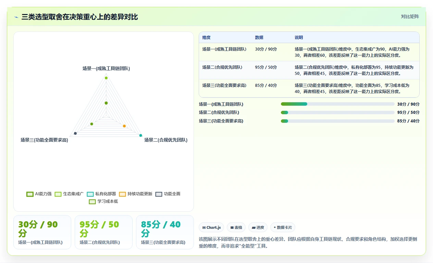Select the 进度 tag button
The height and width of the screenshot is (263, 433).
[258, 227]
